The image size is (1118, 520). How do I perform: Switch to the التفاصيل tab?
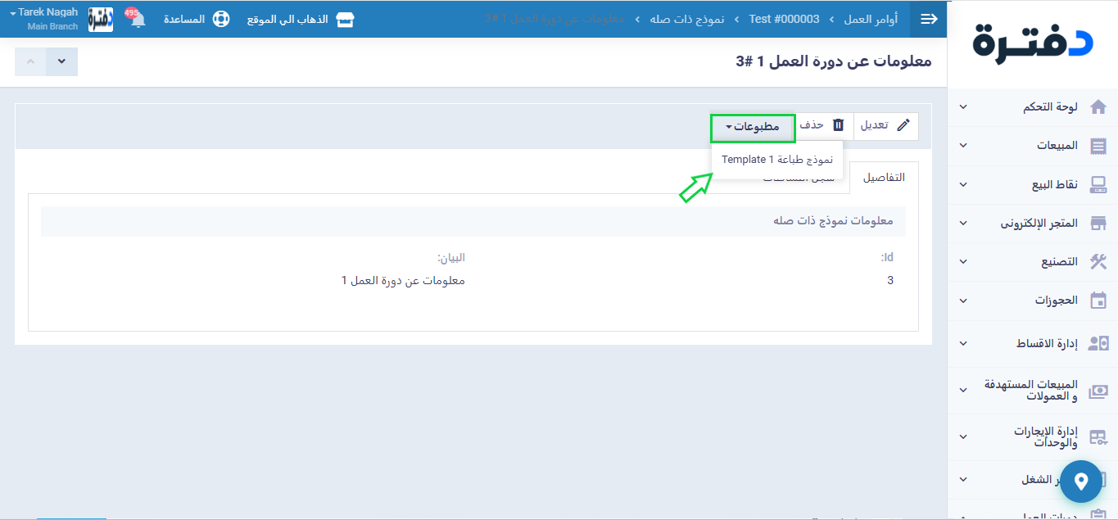point(884,178)
